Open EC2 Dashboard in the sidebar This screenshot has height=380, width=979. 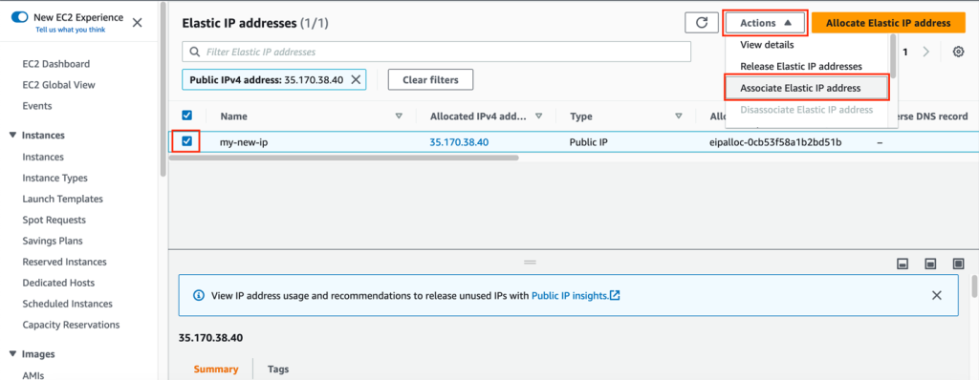point(56,64)
